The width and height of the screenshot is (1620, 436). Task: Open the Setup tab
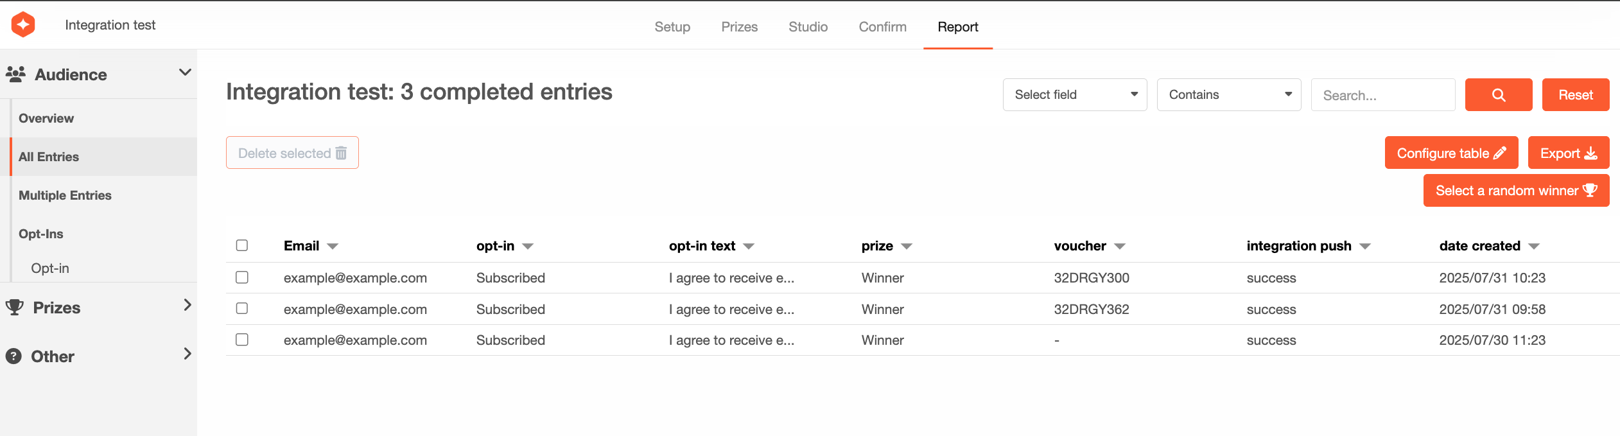(x=672, y=27)
